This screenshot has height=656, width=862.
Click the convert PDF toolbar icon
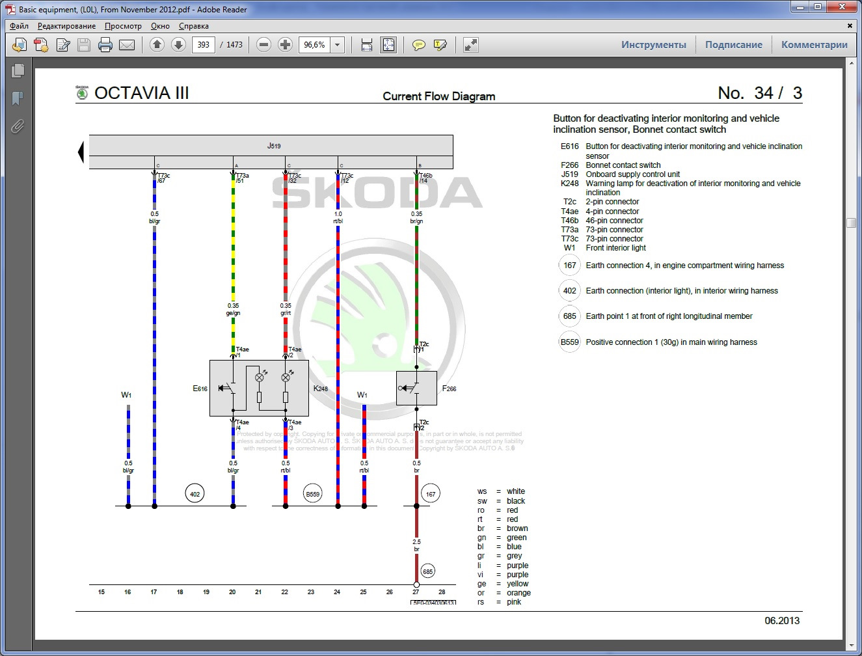click(41, 45)
